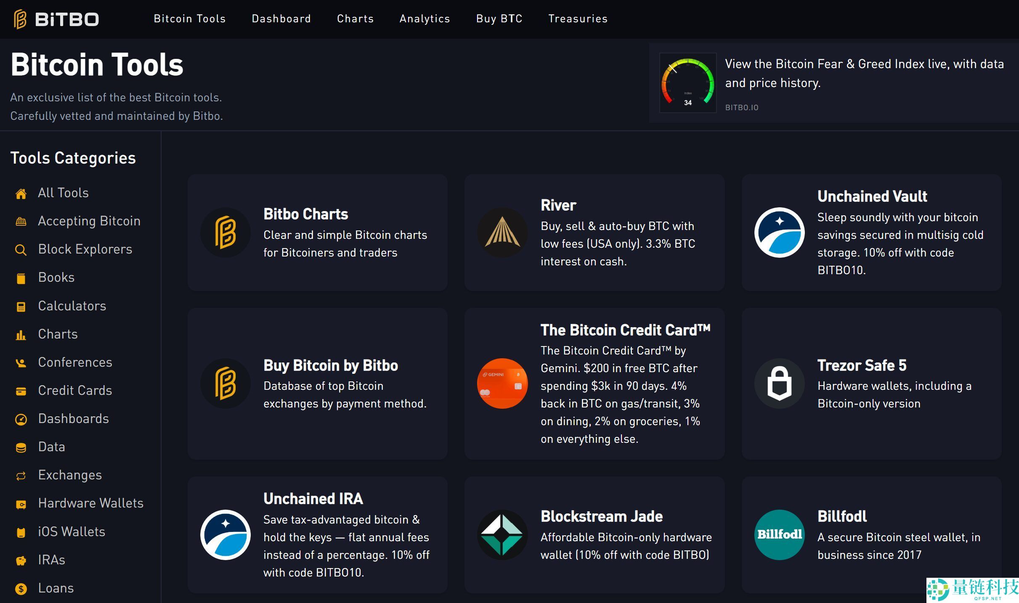Viewport: 1019px width, 603px height.
Task: Click the teal Billfodl circular logo
Action: pyautogui.click(x=779, y=534)
